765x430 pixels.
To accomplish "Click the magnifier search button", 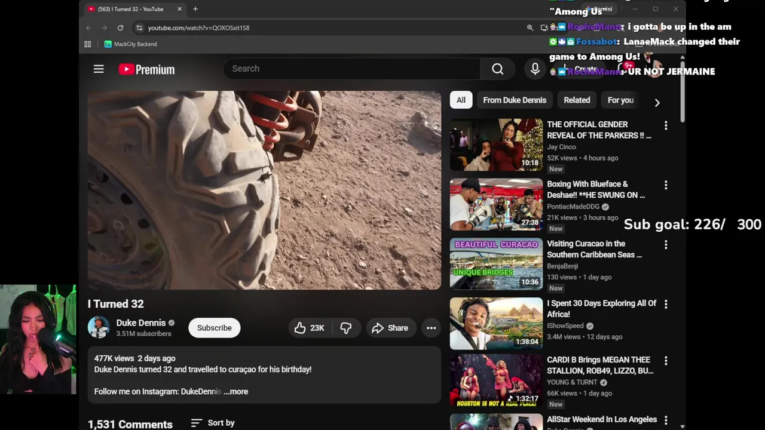I will pos(497,69).
